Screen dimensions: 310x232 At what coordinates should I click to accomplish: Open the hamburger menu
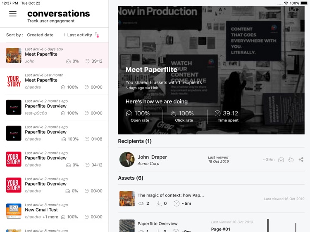pos(13,14)
